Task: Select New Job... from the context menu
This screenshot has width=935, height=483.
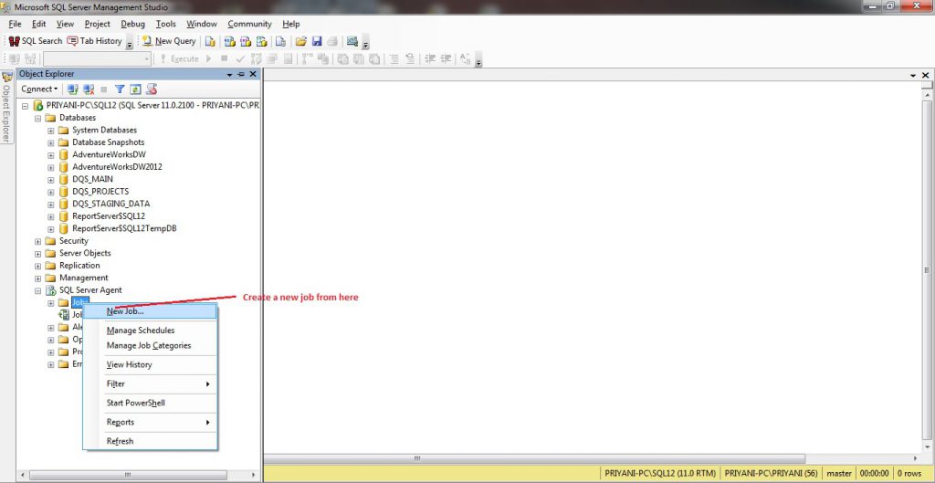Action: pyautogui.click(x=125, y=311)
